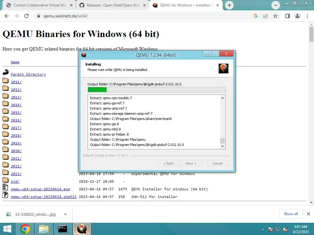Click the page vertical scrollbar thumb

tap(311, 34)
